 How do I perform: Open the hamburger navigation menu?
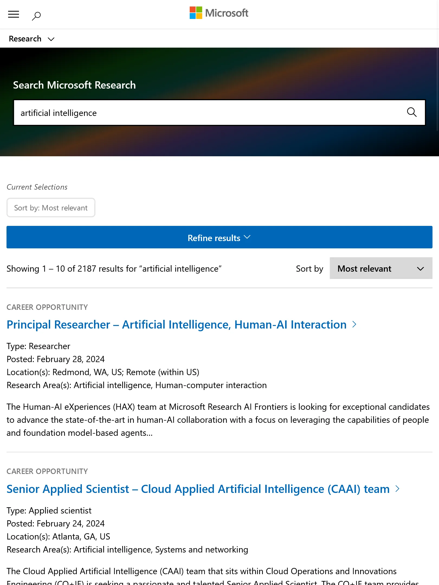click(14, 14)
